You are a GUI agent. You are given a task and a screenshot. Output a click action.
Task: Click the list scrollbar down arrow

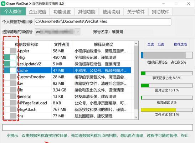pyautogui.click(x=136, y=117)
